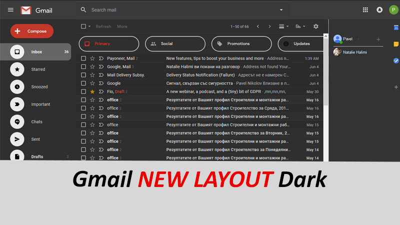Select the Google, Mail email checkbox
This screenshot has width=400, height=225.
pyautogui.click(x=83, y=66)
